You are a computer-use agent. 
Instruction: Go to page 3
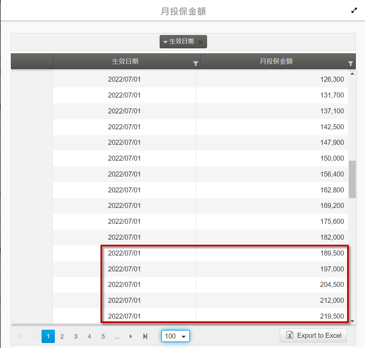pos(76,336)
